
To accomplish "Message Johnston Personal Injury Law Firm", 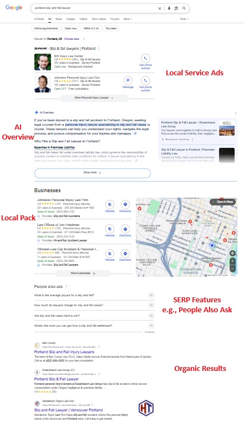I will tap(128, 82).
